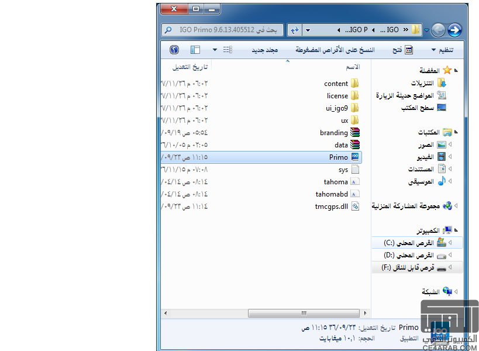Click Burn to disc (النسخ على الأقراص المضغوطة)
The width and height of the screenshot is (479, 351).
[335, 50]
